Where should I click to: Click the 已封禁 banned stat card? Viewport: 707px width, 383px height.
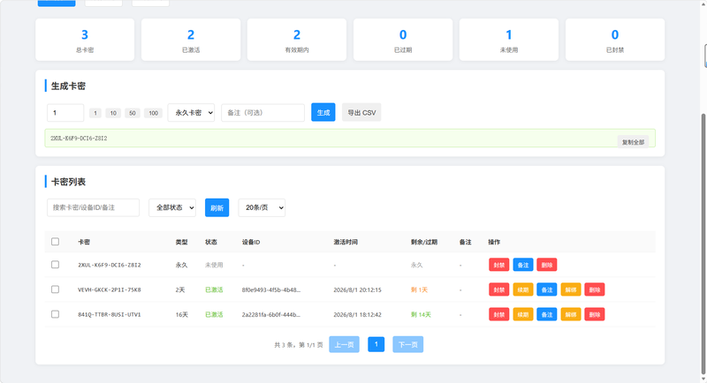[615, 40]
